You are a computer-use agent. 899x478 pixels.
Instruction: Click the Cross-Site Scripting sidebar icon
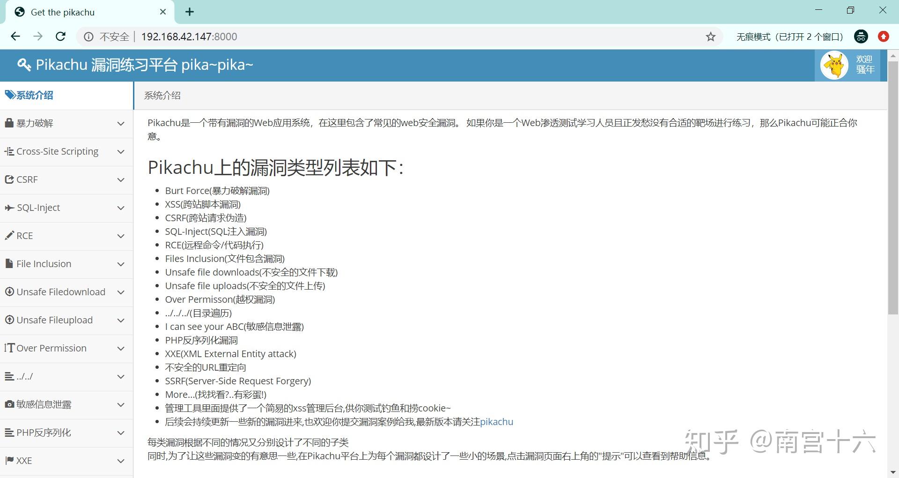8,151
